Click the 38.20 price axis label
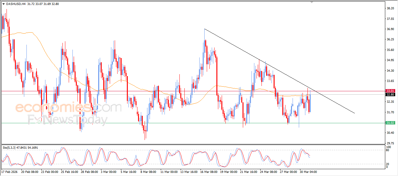Viewport: 398px width, 176px height. (x=390, y=8)
